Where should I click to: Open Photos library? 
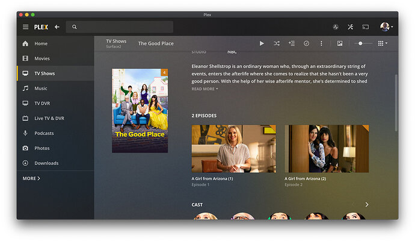(x=55, y=148)
